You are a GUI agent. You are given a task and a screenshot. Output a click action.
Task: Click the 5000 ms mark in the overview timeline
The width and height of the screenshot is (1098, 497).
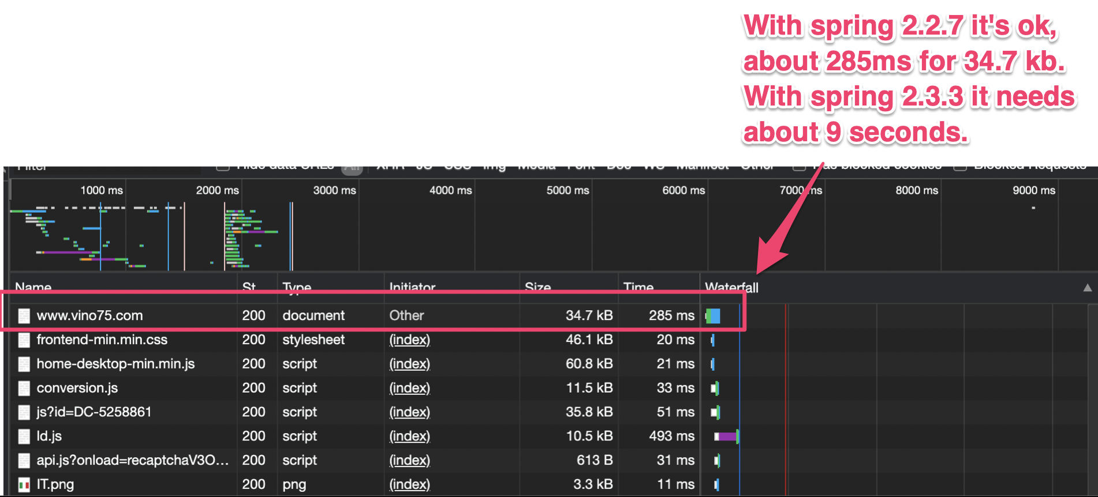coord(567,190)
